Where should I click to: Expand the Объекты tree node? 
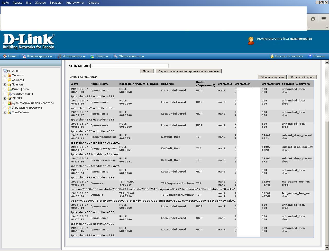coord(5,80)
